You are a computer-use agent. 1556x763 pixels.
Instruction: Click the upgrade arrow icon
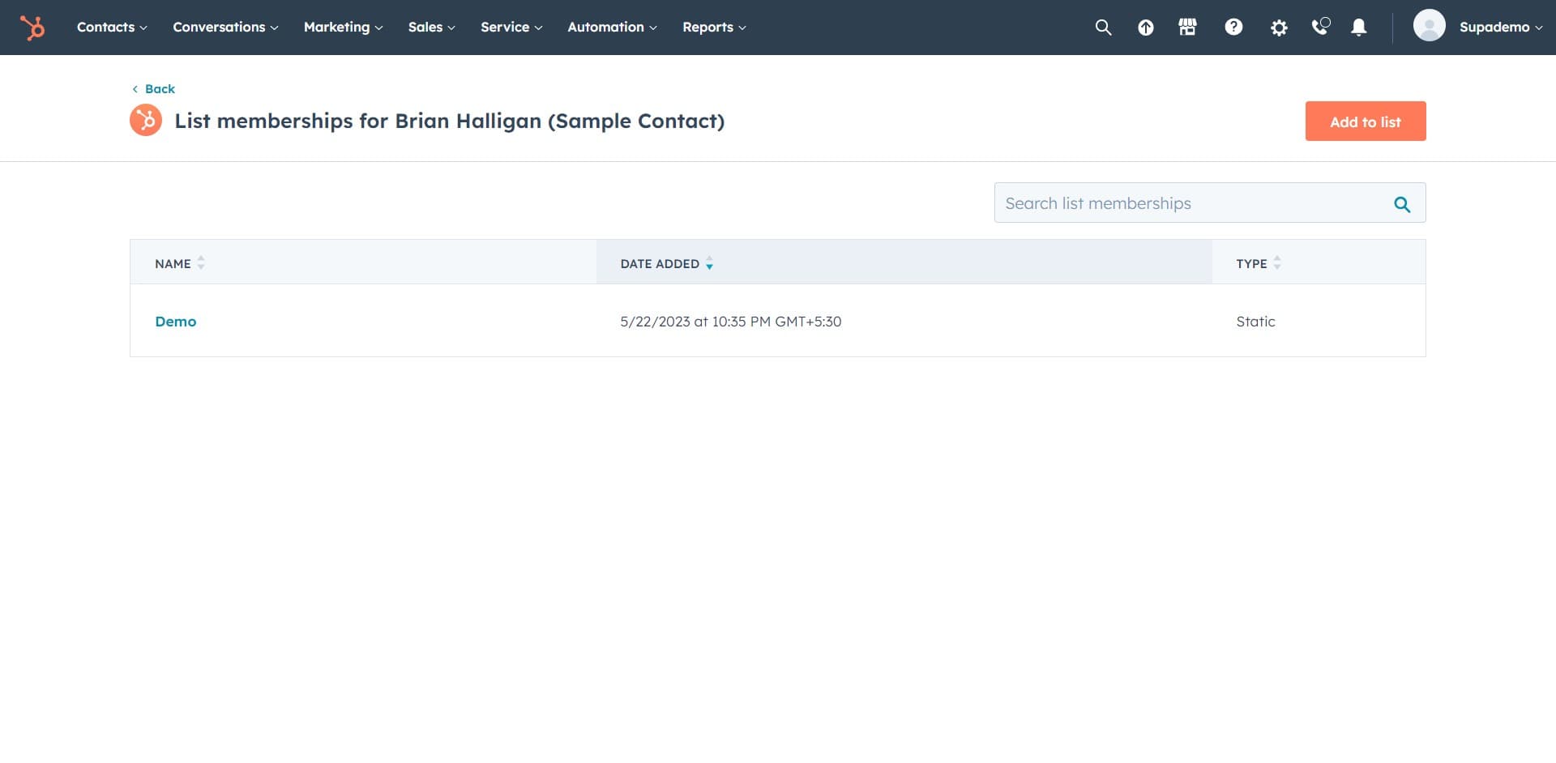click(x=1145, y=28)
